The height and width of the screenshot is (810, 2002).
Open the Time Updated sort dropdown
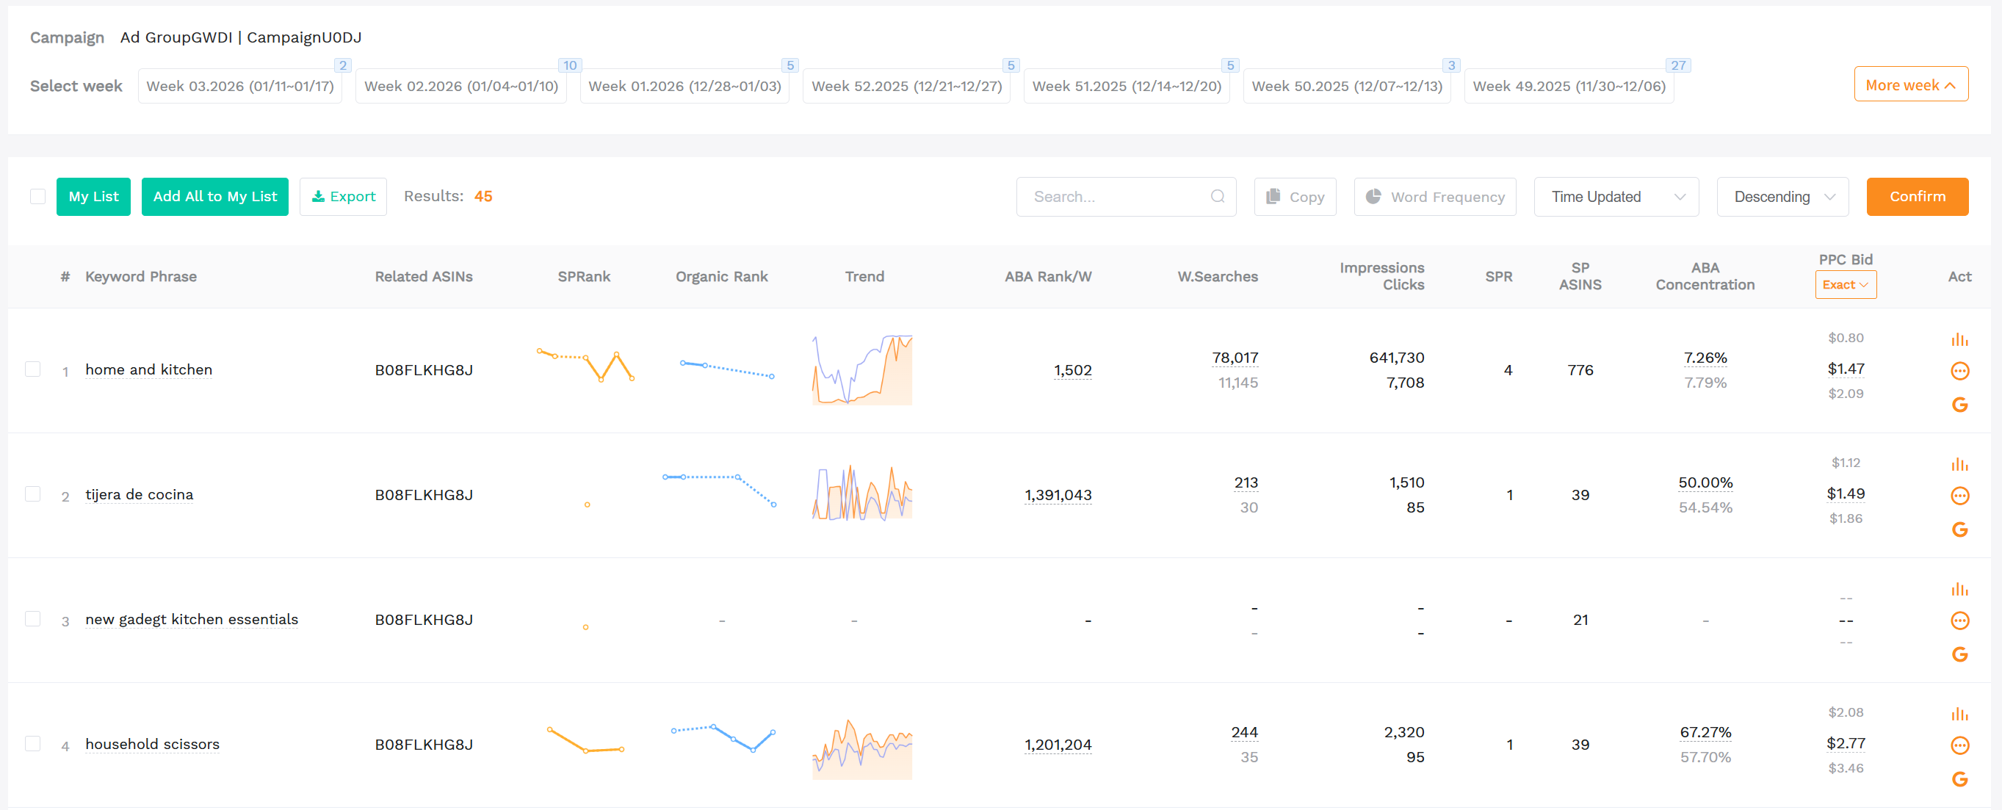pyautogui.click(x=1616, y=197)
